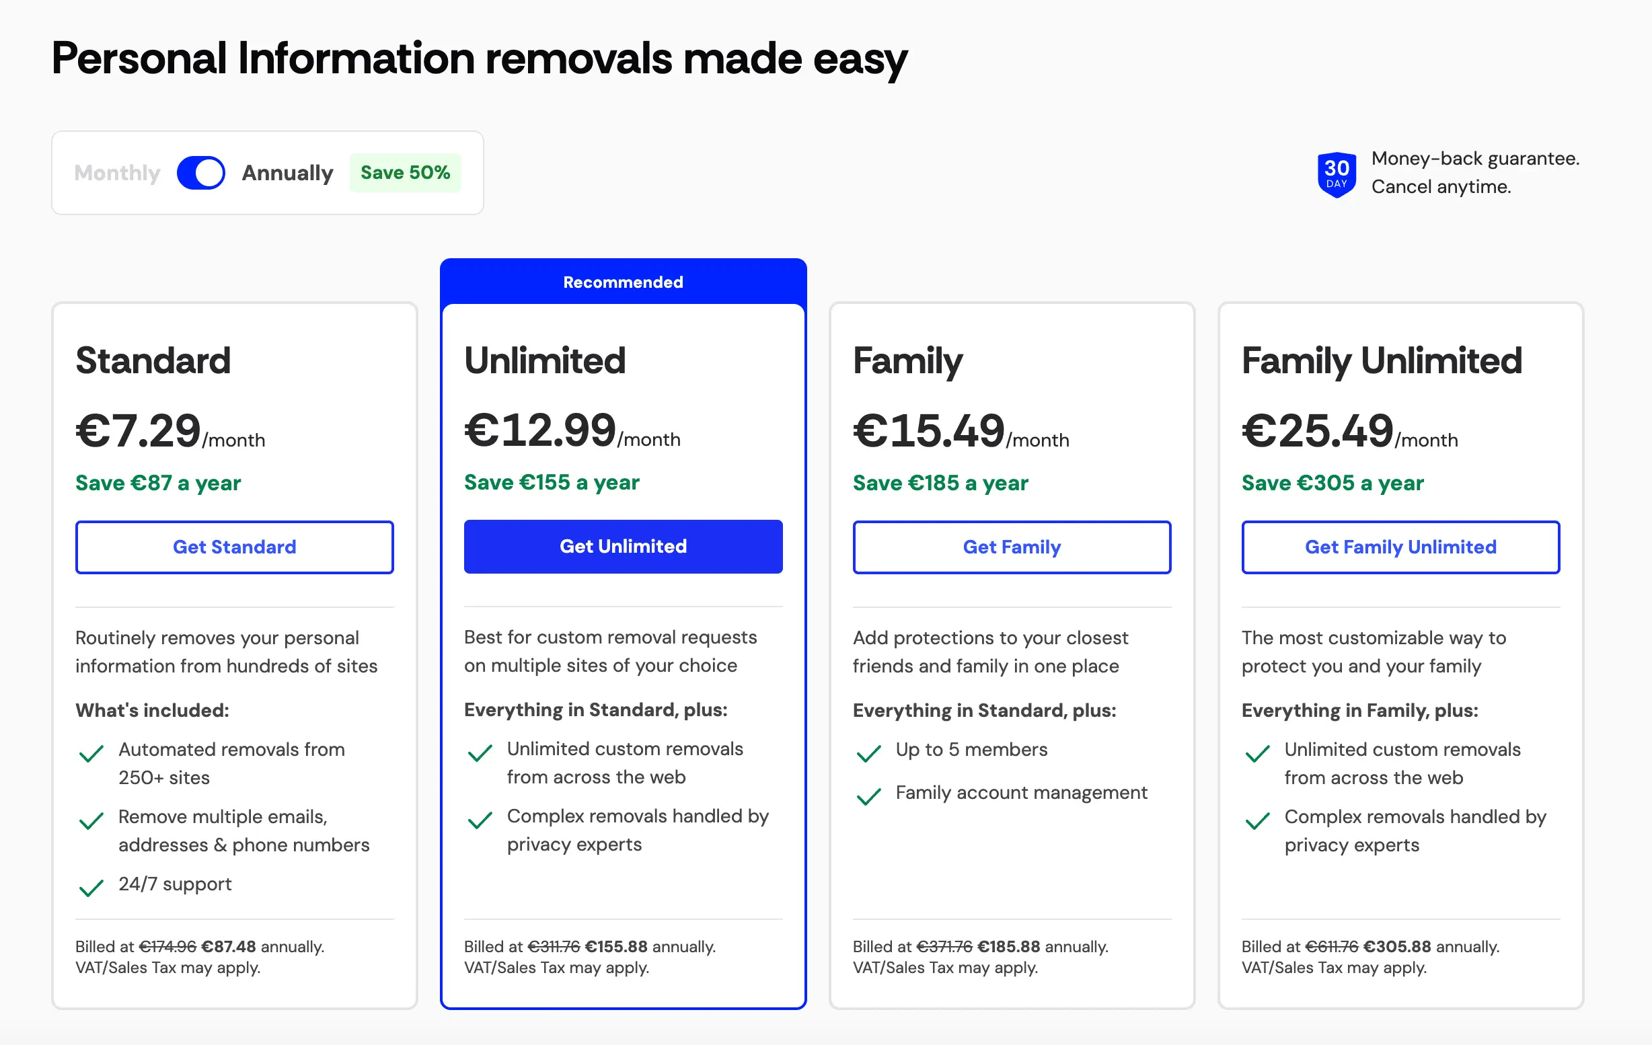Click the Standard plan title
Screen dimensions: 1652x1045
pyautogui.click(x=153, y=360)
